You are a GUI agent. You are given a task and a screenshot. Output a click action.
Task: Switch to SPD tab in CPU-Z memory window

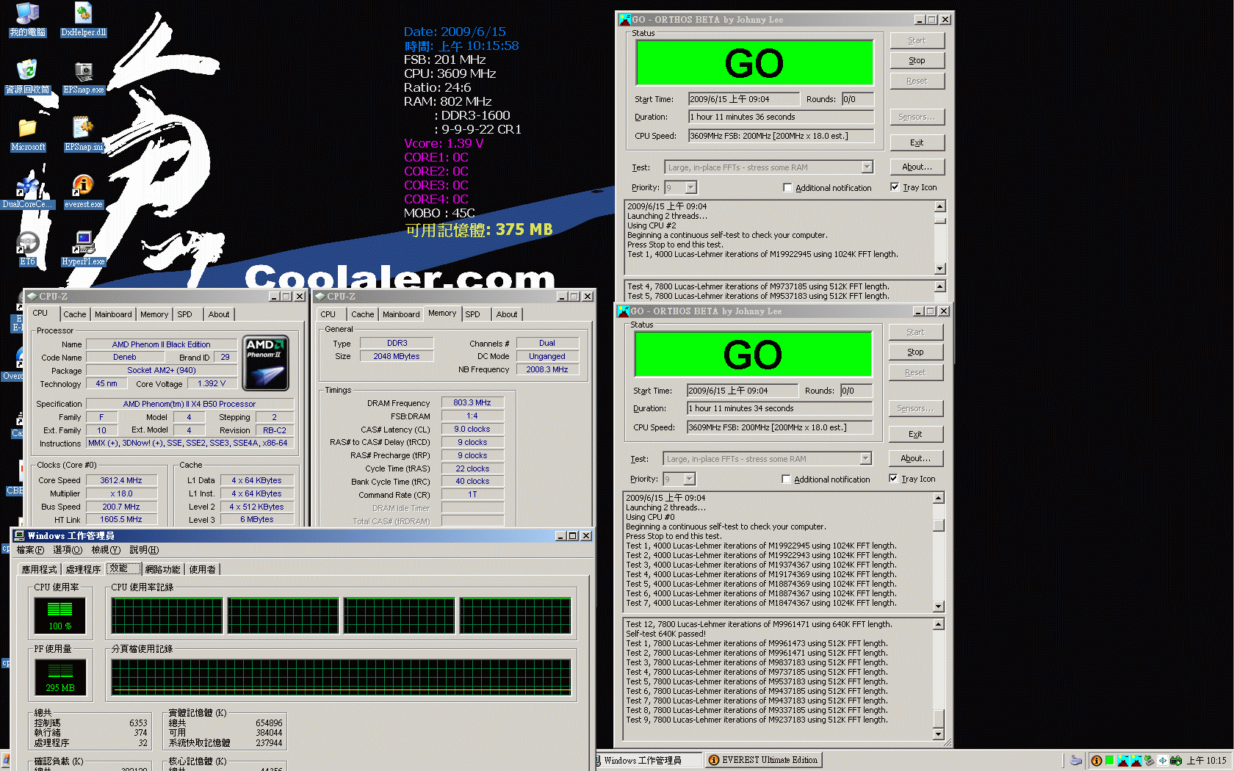[473, 314]
